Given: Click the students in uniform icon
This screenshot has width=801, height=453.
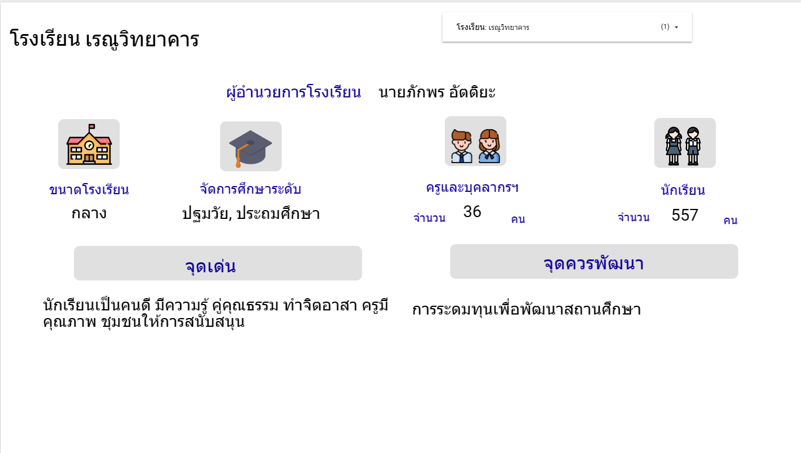Looking at the screenshot, I should point(685,143).
